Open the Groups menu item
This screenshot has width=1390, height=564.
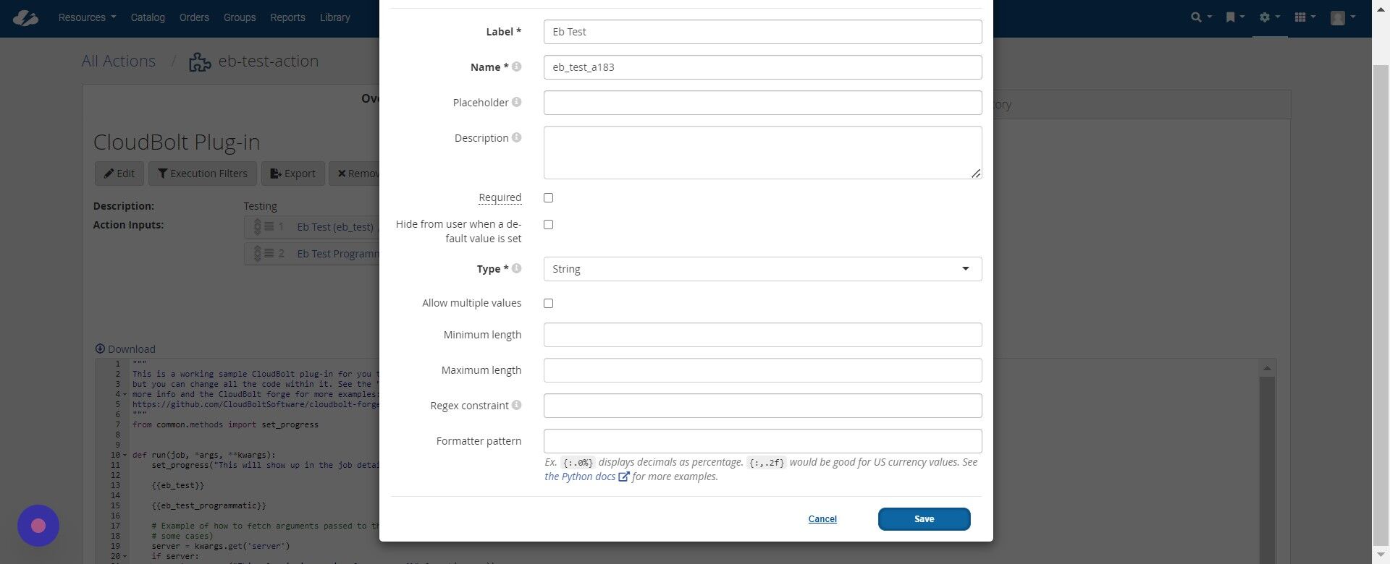point(240,17)
